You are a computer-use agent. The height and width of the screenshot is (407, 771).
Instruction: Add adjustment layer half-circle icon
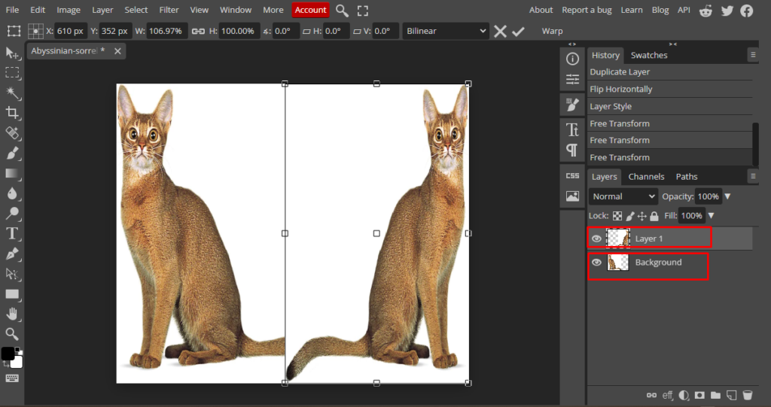coord(684,395)
